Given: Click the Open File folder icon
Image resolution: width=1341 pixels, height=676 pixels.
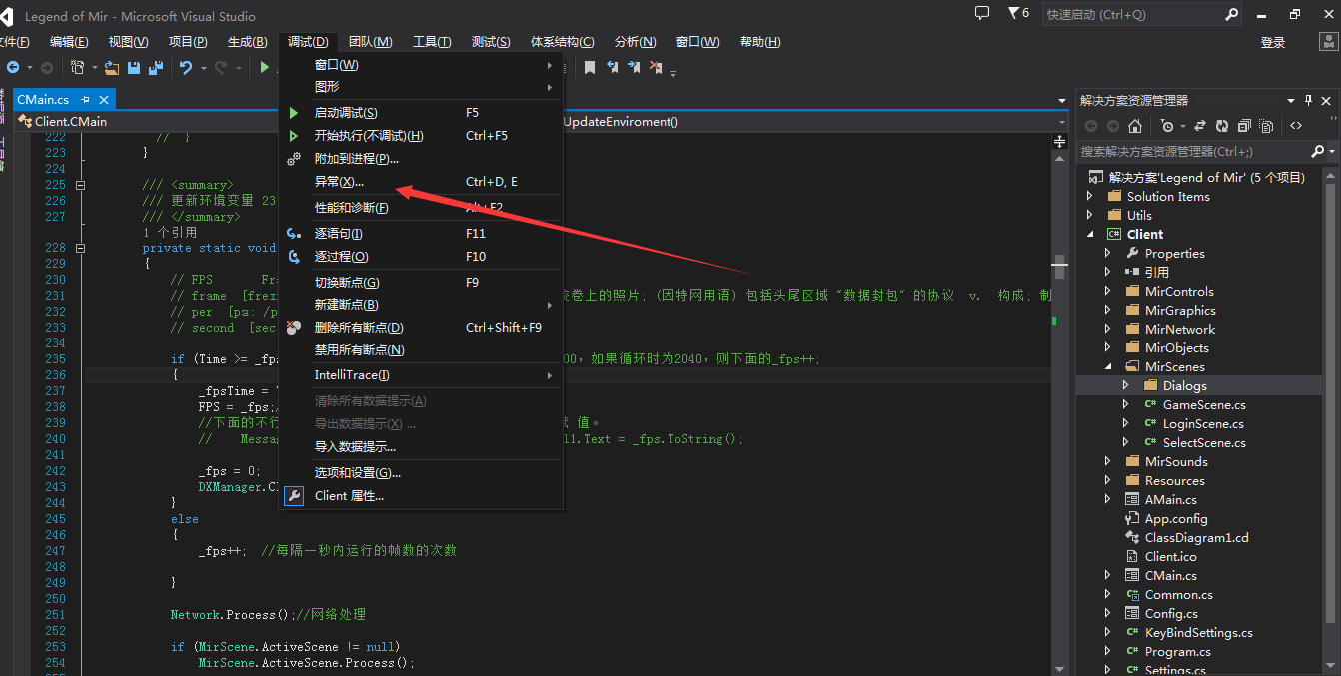Looking at the screenshot, I should tap(112, 67).
